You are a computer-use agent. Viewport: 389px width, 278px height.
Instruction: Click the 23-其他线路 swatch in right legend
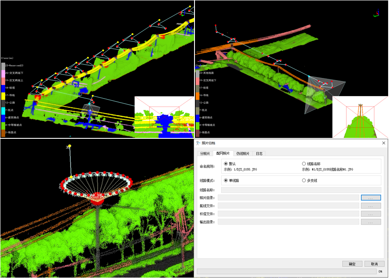(198, 73)
